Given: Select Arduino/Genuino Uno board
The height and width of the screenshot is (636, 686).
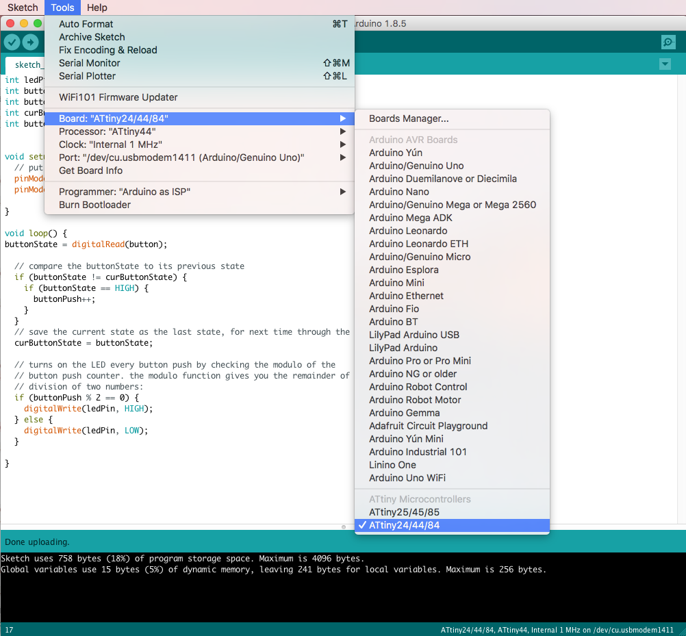Looking at the screenshot, I should (x=452, y=166).
